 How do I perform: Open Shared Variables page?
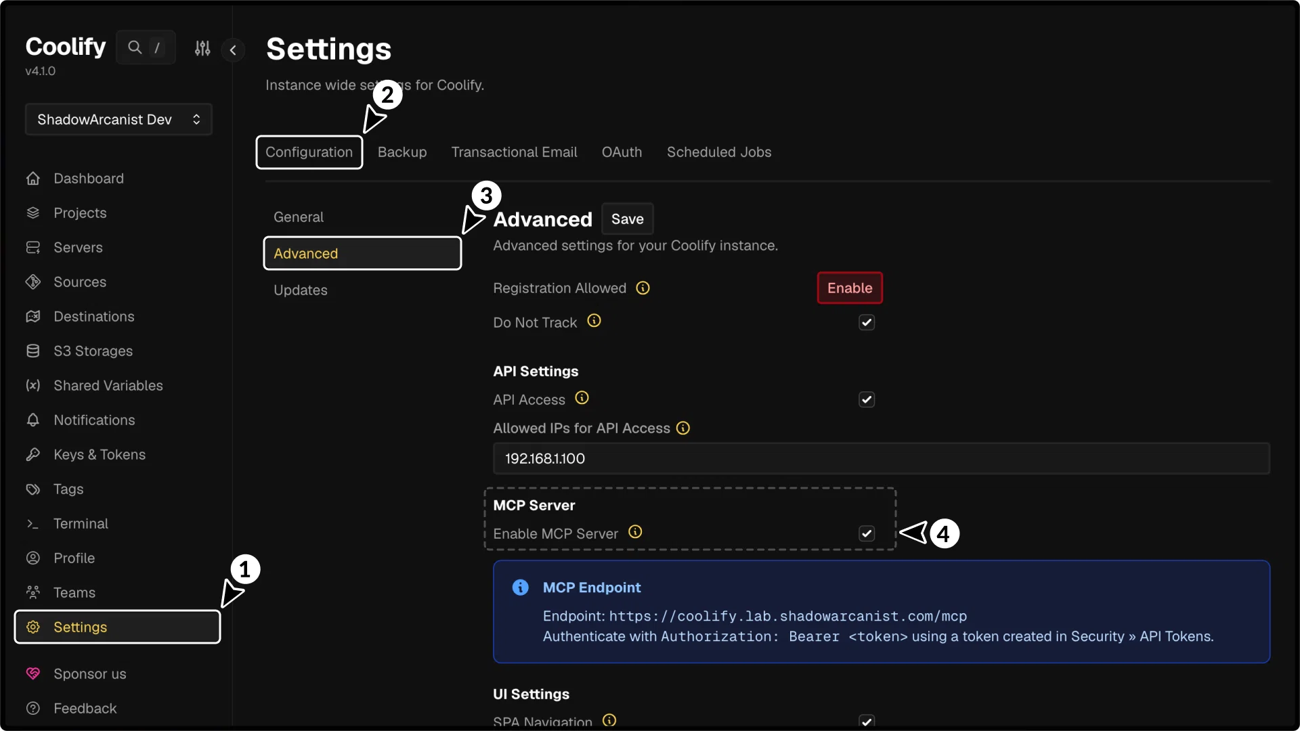click(108, 386)
